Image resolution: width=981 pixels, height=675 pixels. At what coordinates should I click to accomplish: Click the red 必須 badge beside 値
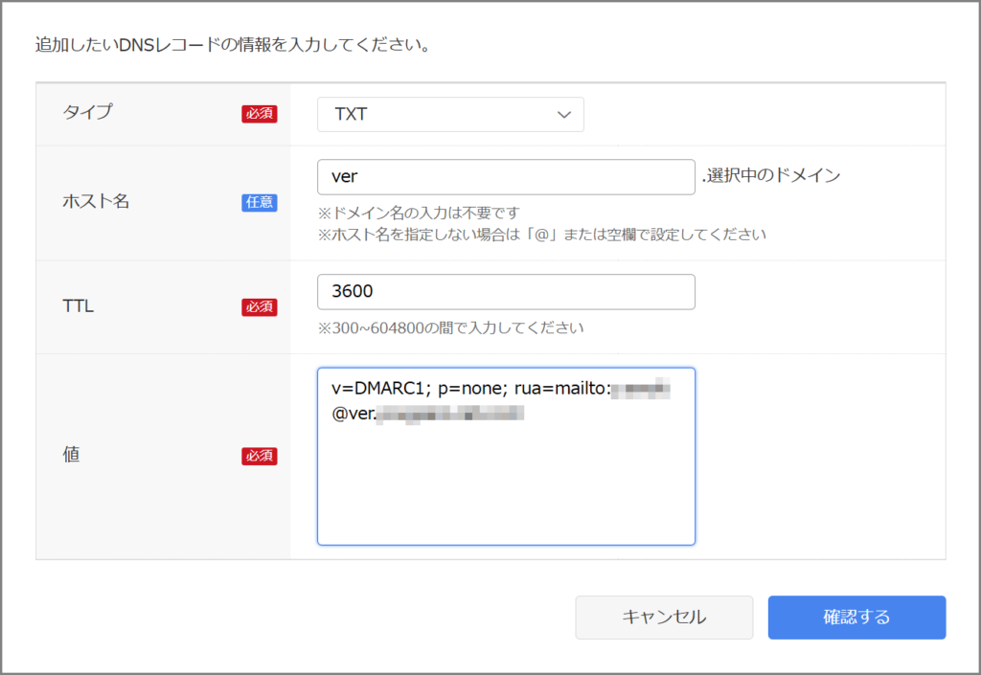[x=259, y=456]
